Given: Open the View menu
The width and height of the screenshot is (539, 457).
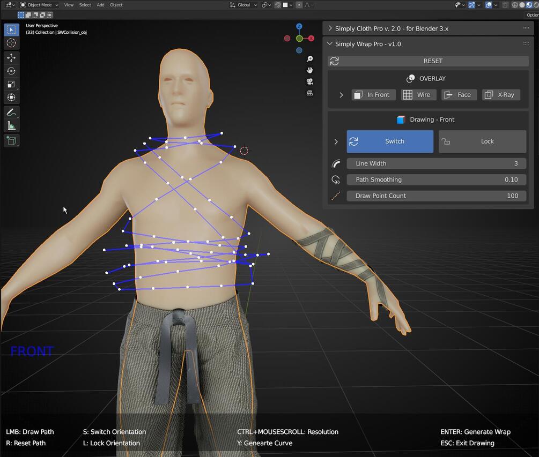Looking at the screenshot, I should click(69, 5).
